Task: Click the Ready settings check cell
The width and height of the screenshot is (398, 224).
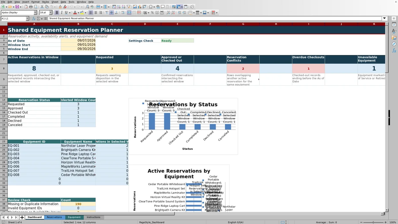Action: pos(177,41)
